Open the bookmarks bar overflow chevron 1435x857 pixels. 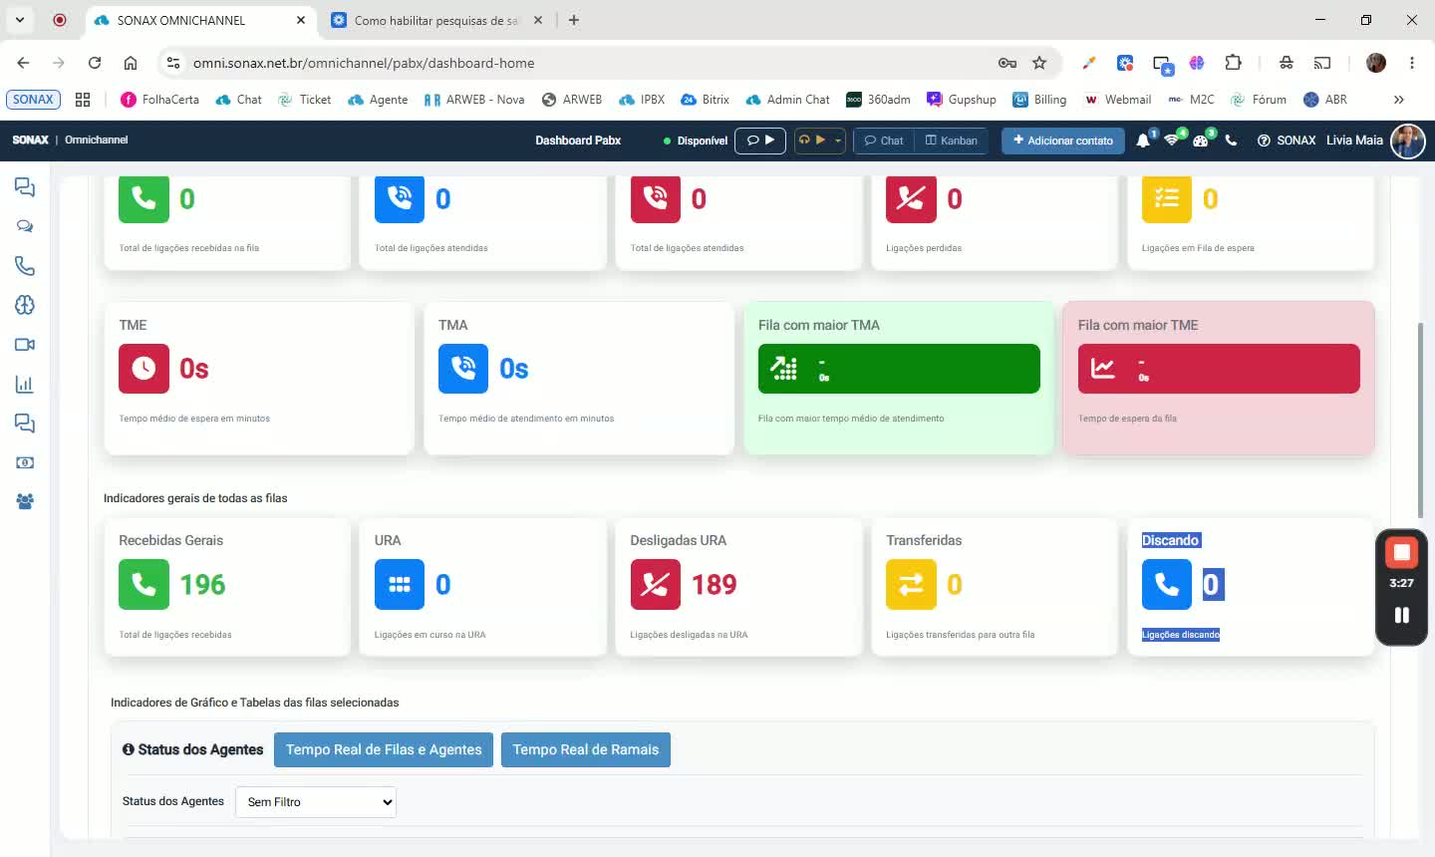pyautogui.click(x=1398, y=100)
